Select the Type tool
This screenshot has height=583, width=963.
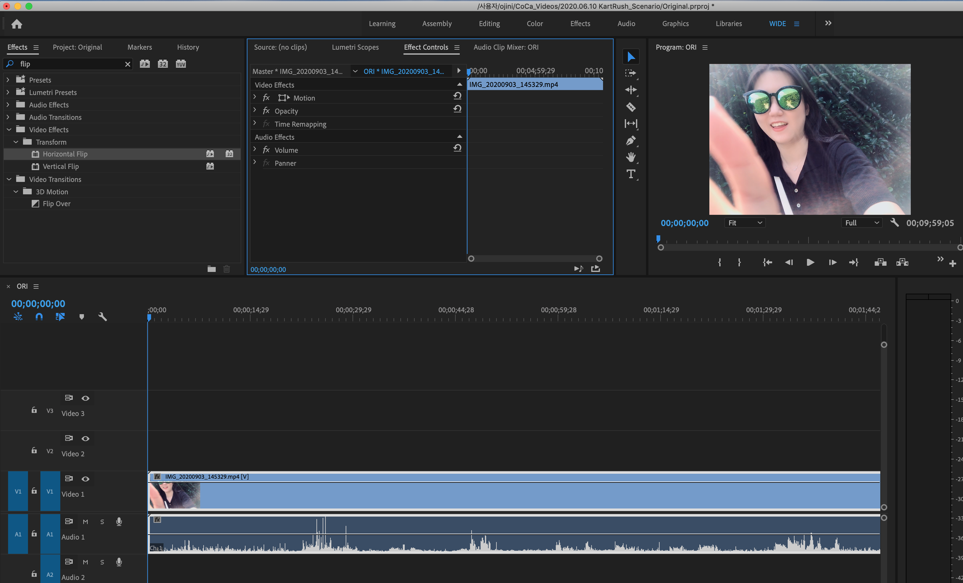[x=630, y=174]
